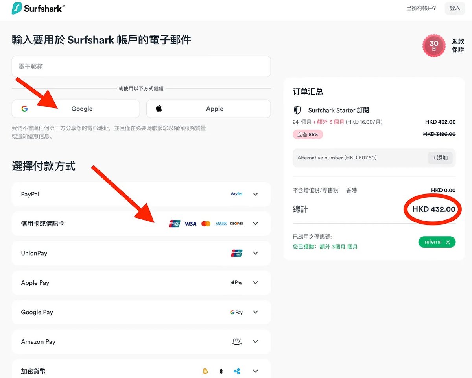Click the Surfshark logo in header
Screen dimensions: 472x378
coord(38,8)
